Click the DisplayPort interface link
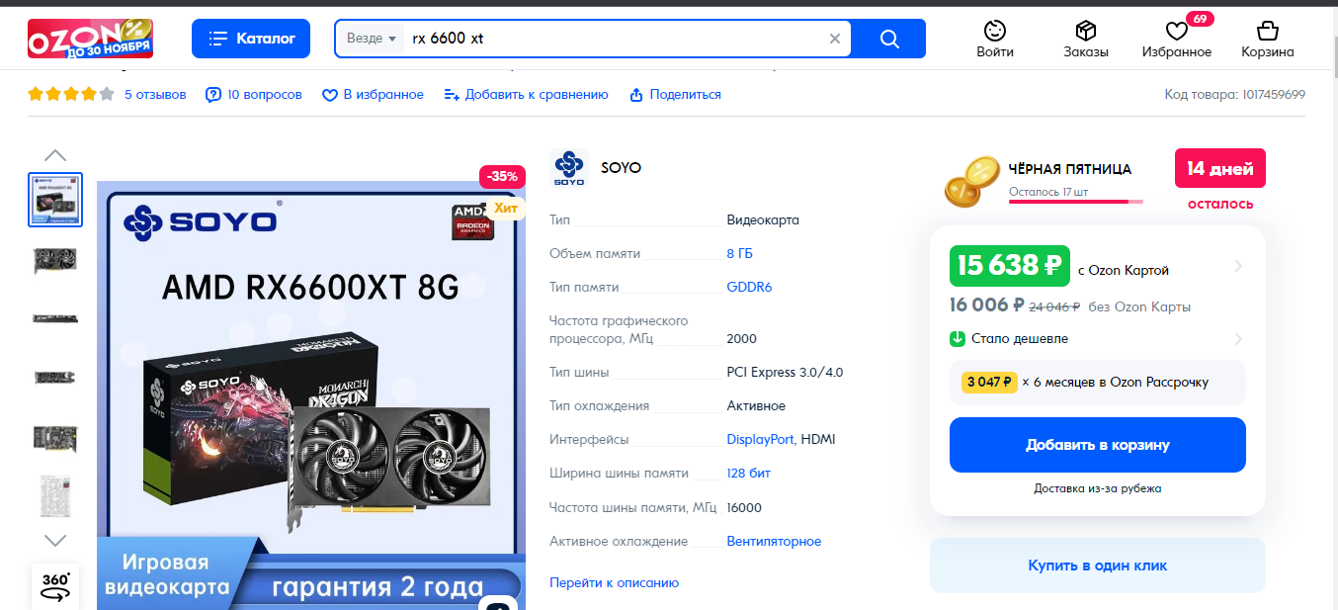 tap(760, 440)
